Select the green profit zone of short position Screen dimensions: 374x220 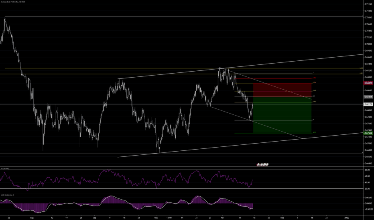pyautogui.click(x=282, y=115)
